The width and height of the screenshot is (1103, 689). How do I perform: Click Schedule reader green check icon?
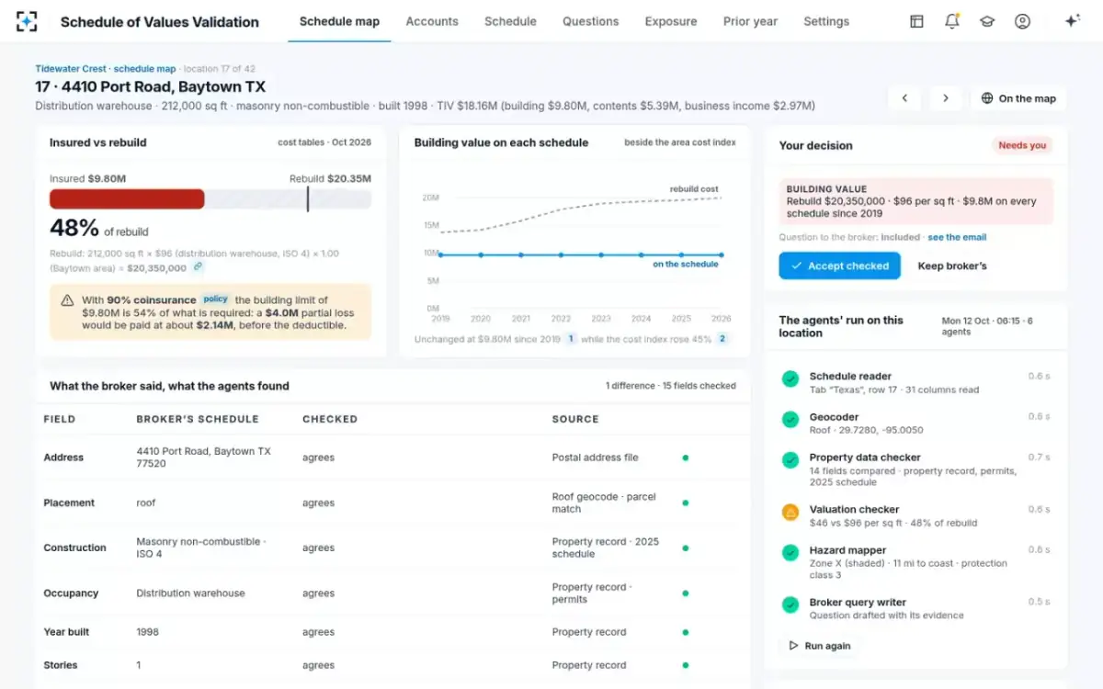[790, 378]
